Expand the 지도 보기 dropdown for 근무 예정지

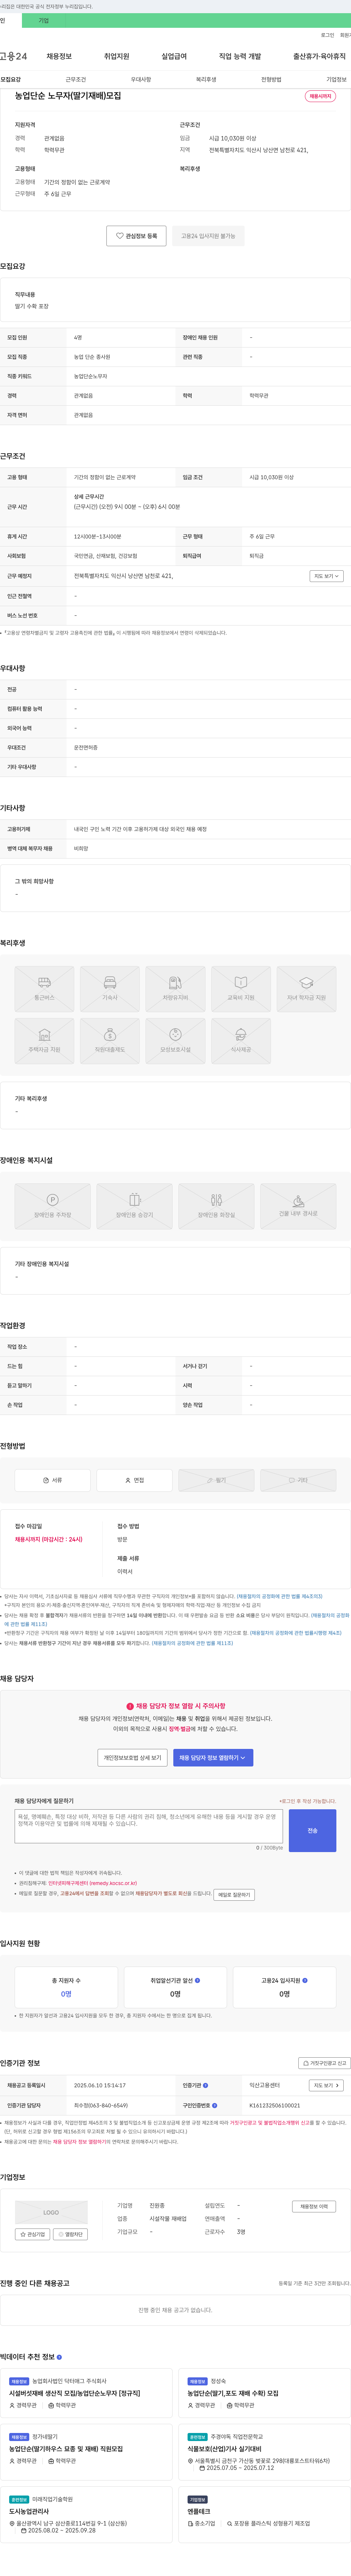click(327, 576)
